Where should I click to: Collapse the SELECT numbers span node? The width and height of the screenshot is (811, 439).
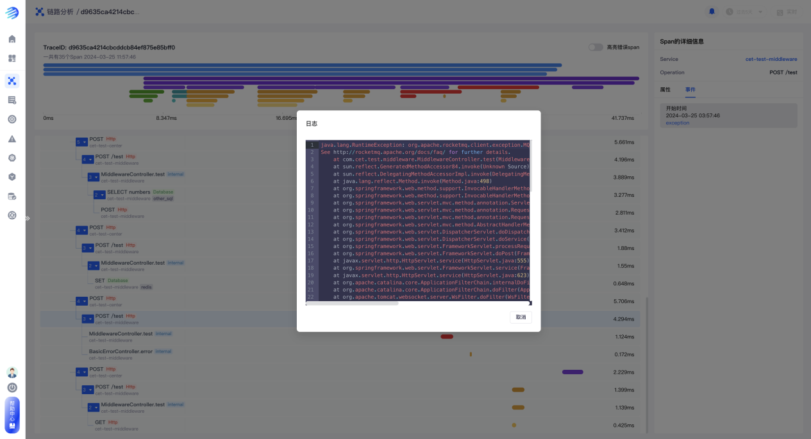click(99, 195)
